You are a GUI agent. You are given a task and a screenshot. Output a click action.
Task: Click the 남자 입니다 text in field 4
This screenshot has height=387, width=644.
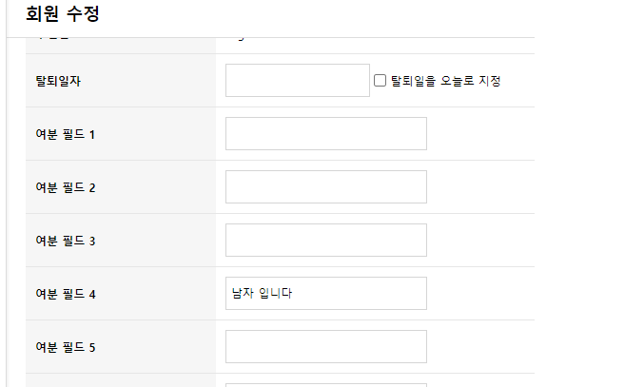pyautogui.click(x=261, y=294)
